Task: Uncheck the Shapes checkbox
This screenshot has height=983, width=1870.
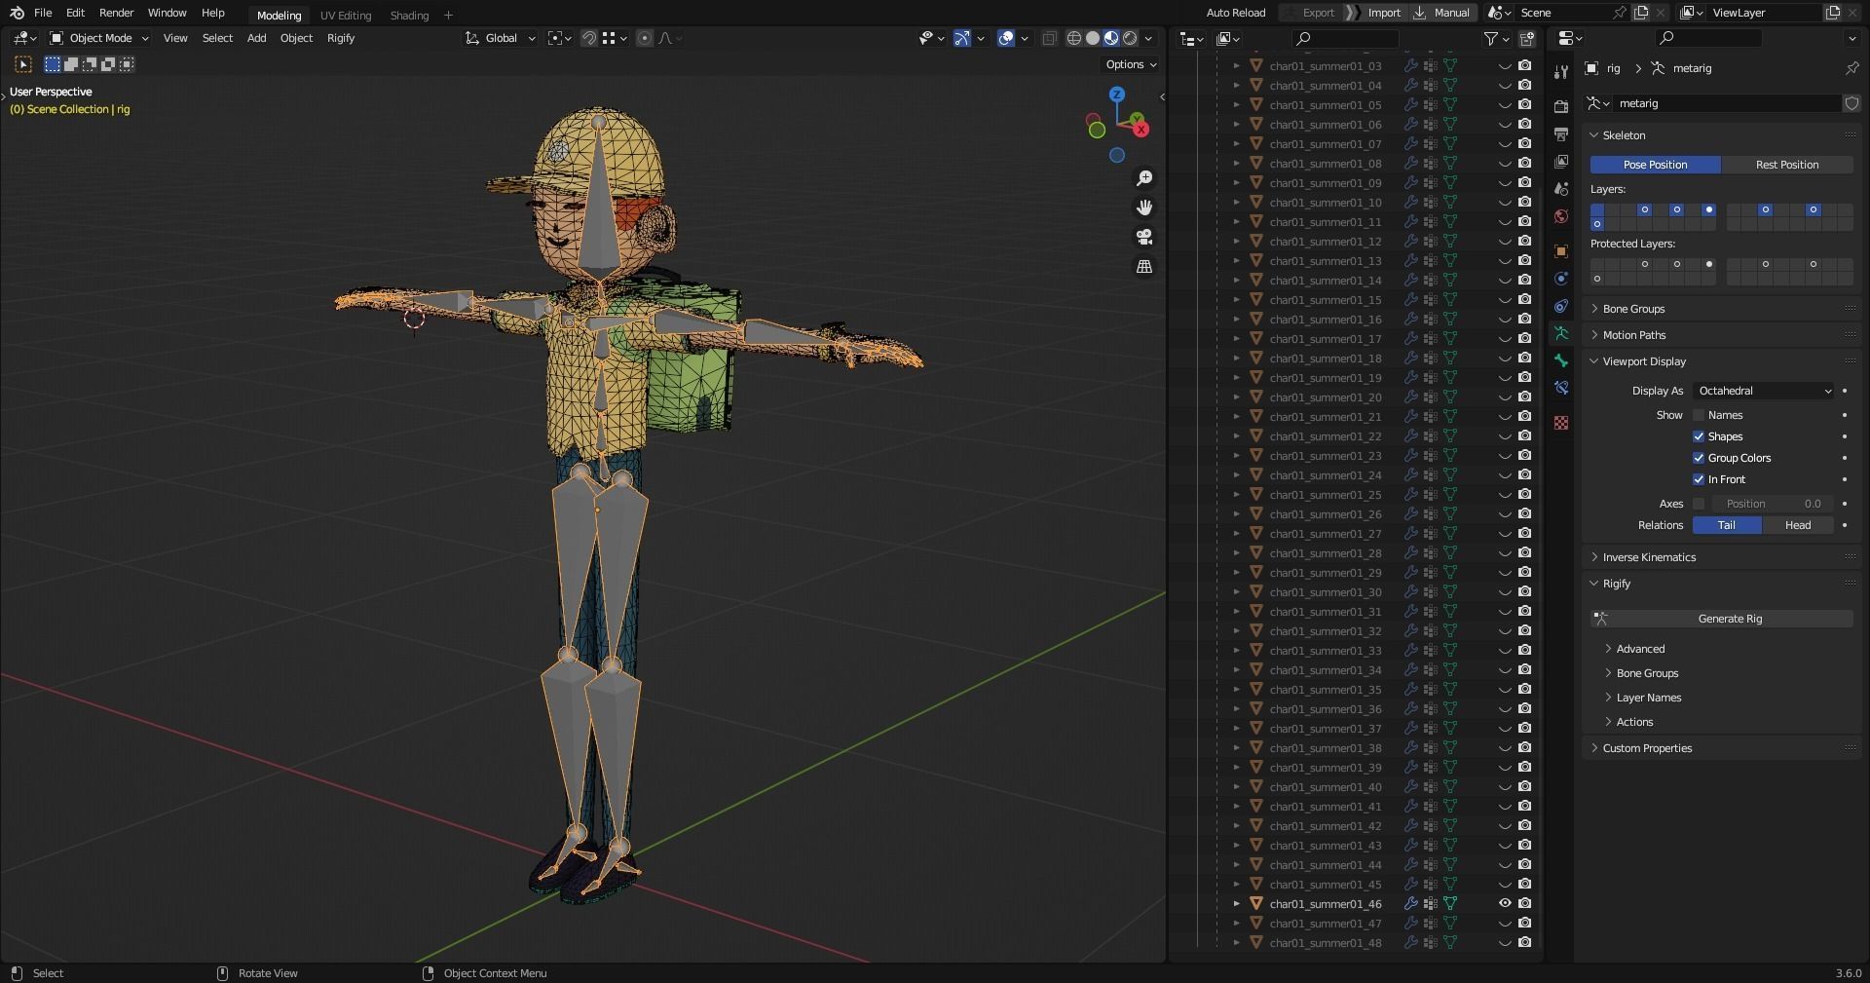Action: (1699, 436)
